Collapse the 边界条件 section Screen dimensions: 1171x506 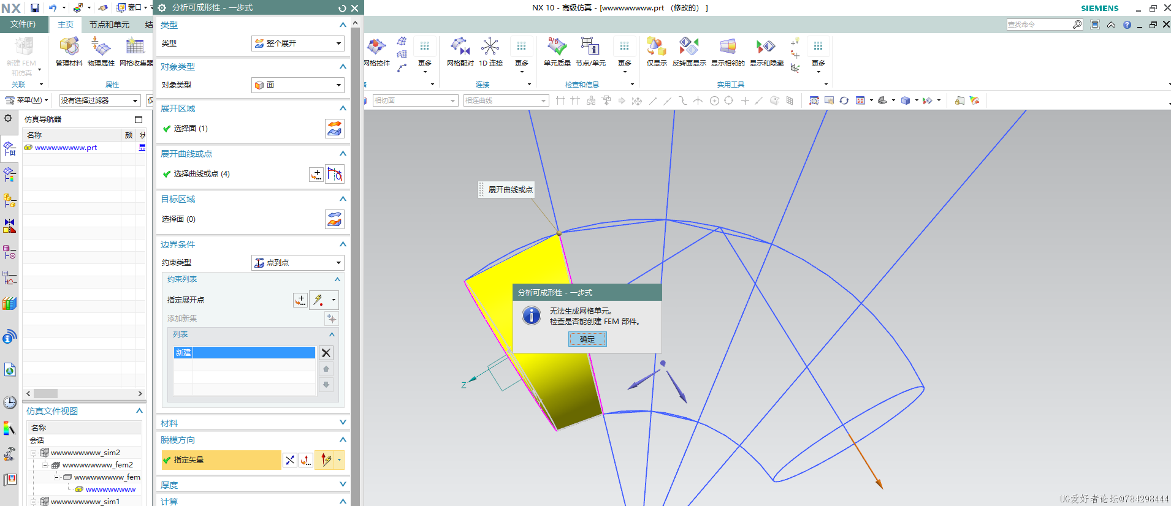point(343,244)
